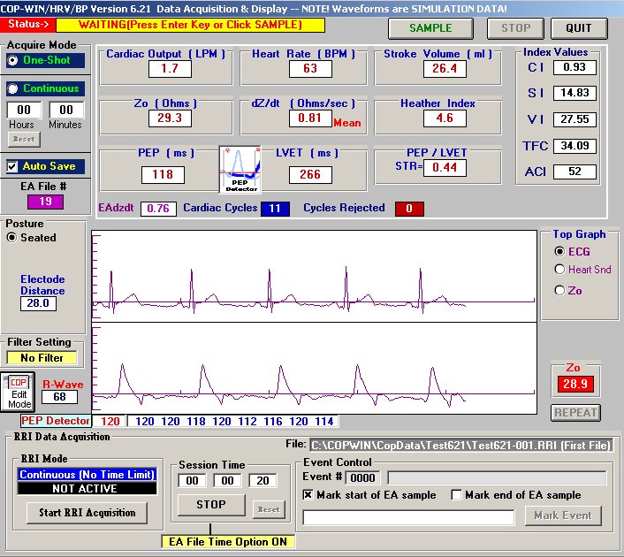Select One-Shot acquire mode
Screen dimensions: 624x557
pyautogui.click(x=14, y=60)
